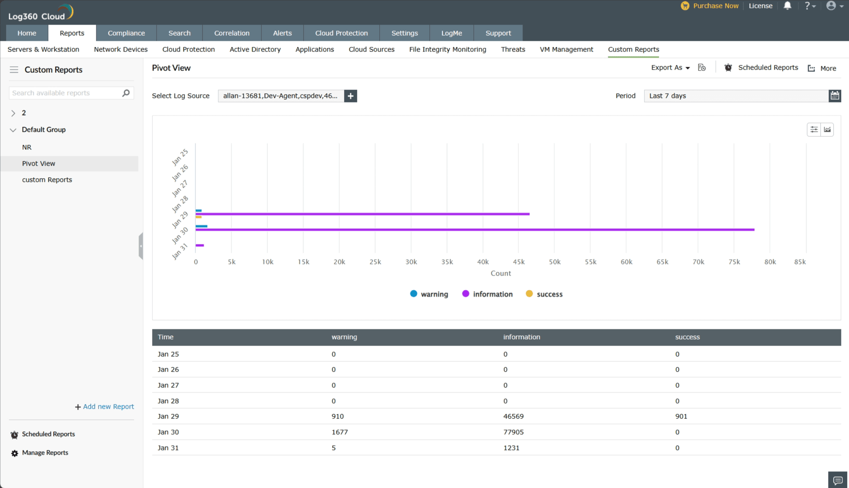Go to the Search tab
This screenshot has width=849, height=488.
coord(179,33)
